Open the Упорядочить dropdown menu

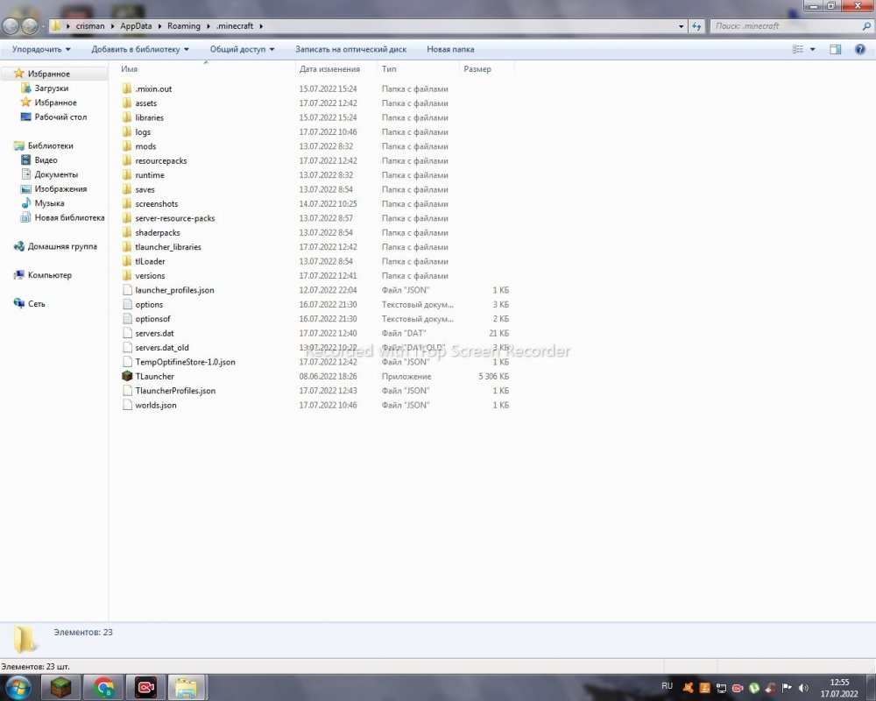[41, 49]
